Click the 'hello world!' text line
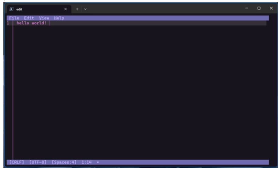Viewport: 280px width, 169px height. 31,23
